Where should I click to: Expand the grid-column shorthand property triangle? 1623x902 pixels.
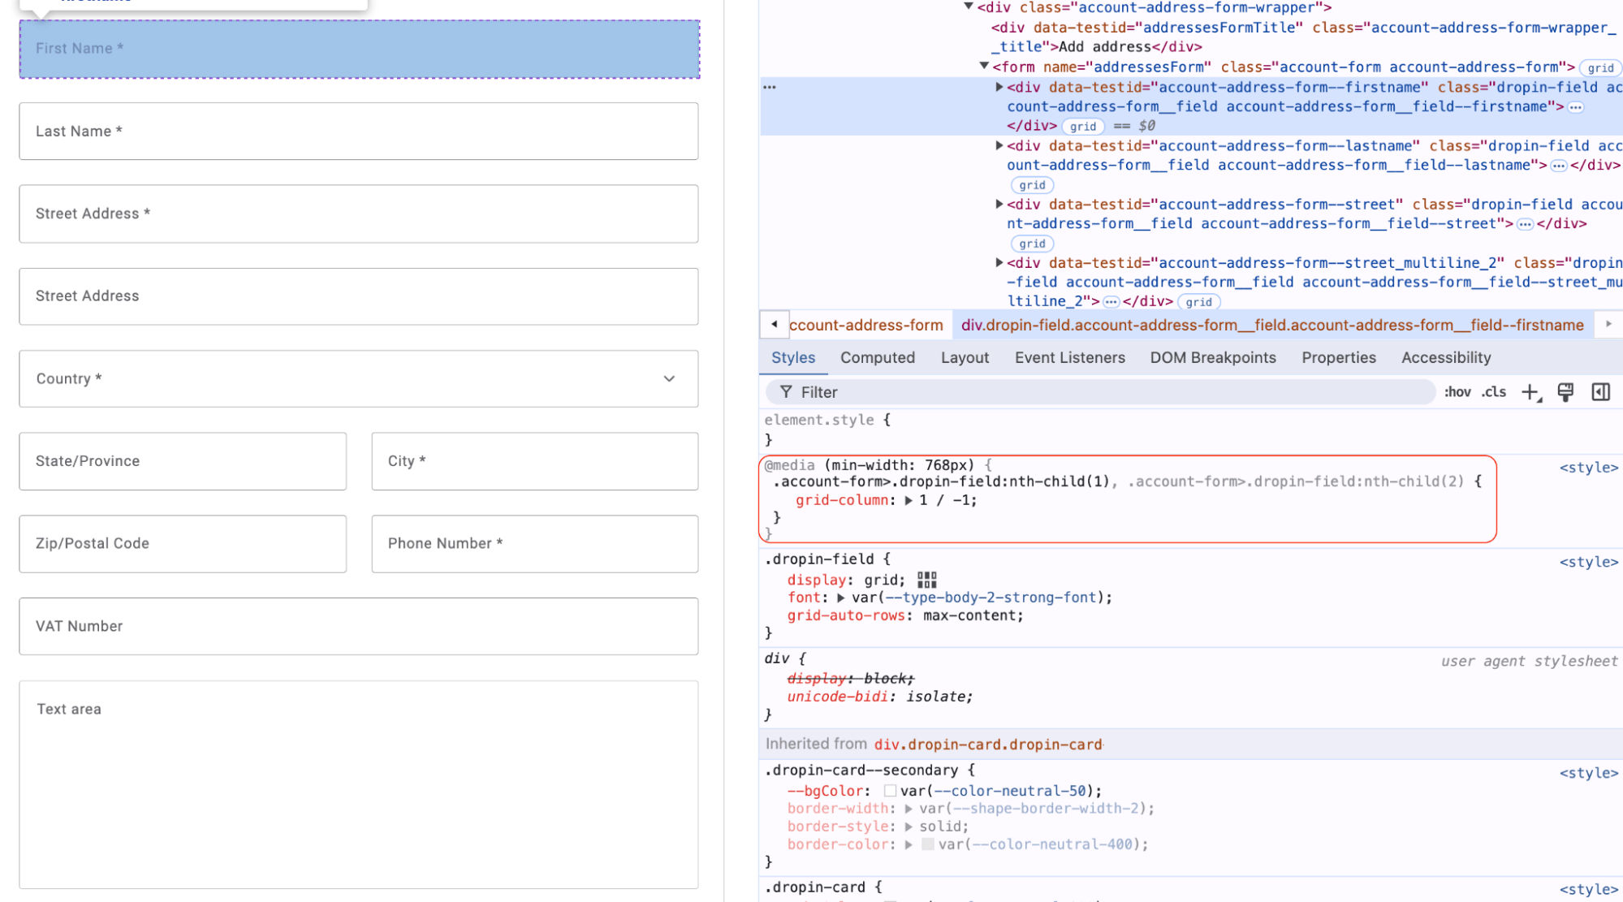click(x=909, y=501)
